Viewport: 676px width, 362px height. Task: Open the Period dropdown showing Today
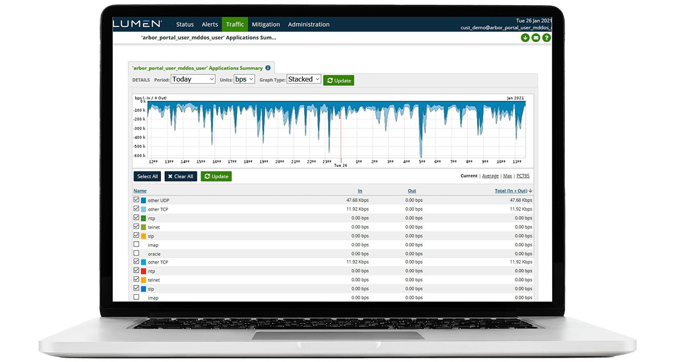tap(193, 79)
